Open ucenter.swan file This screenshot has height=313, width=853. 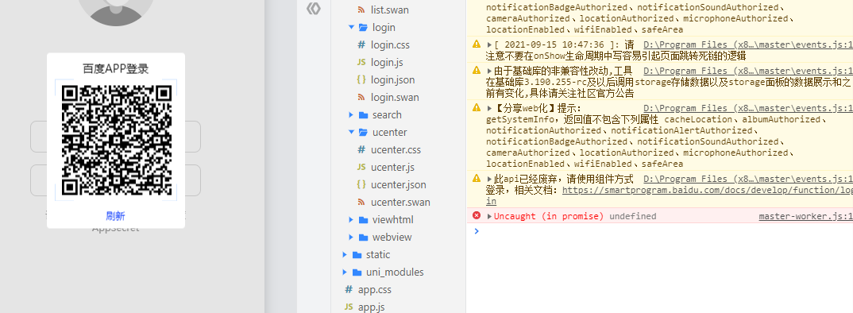pyautogui.click(x=400, y=202)
